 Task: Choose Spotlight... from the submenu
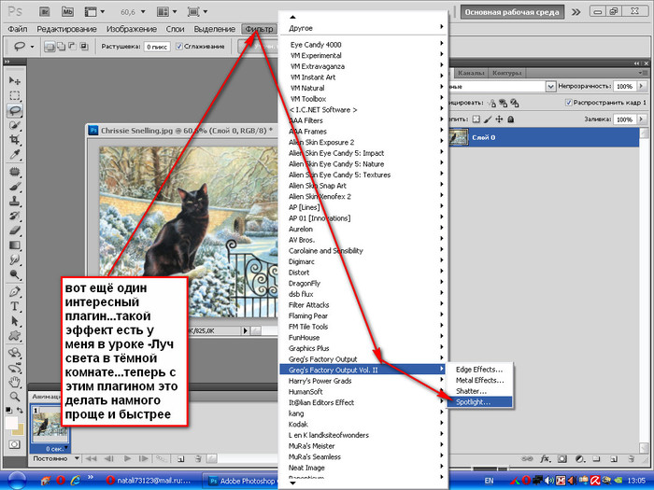point(479,402)
